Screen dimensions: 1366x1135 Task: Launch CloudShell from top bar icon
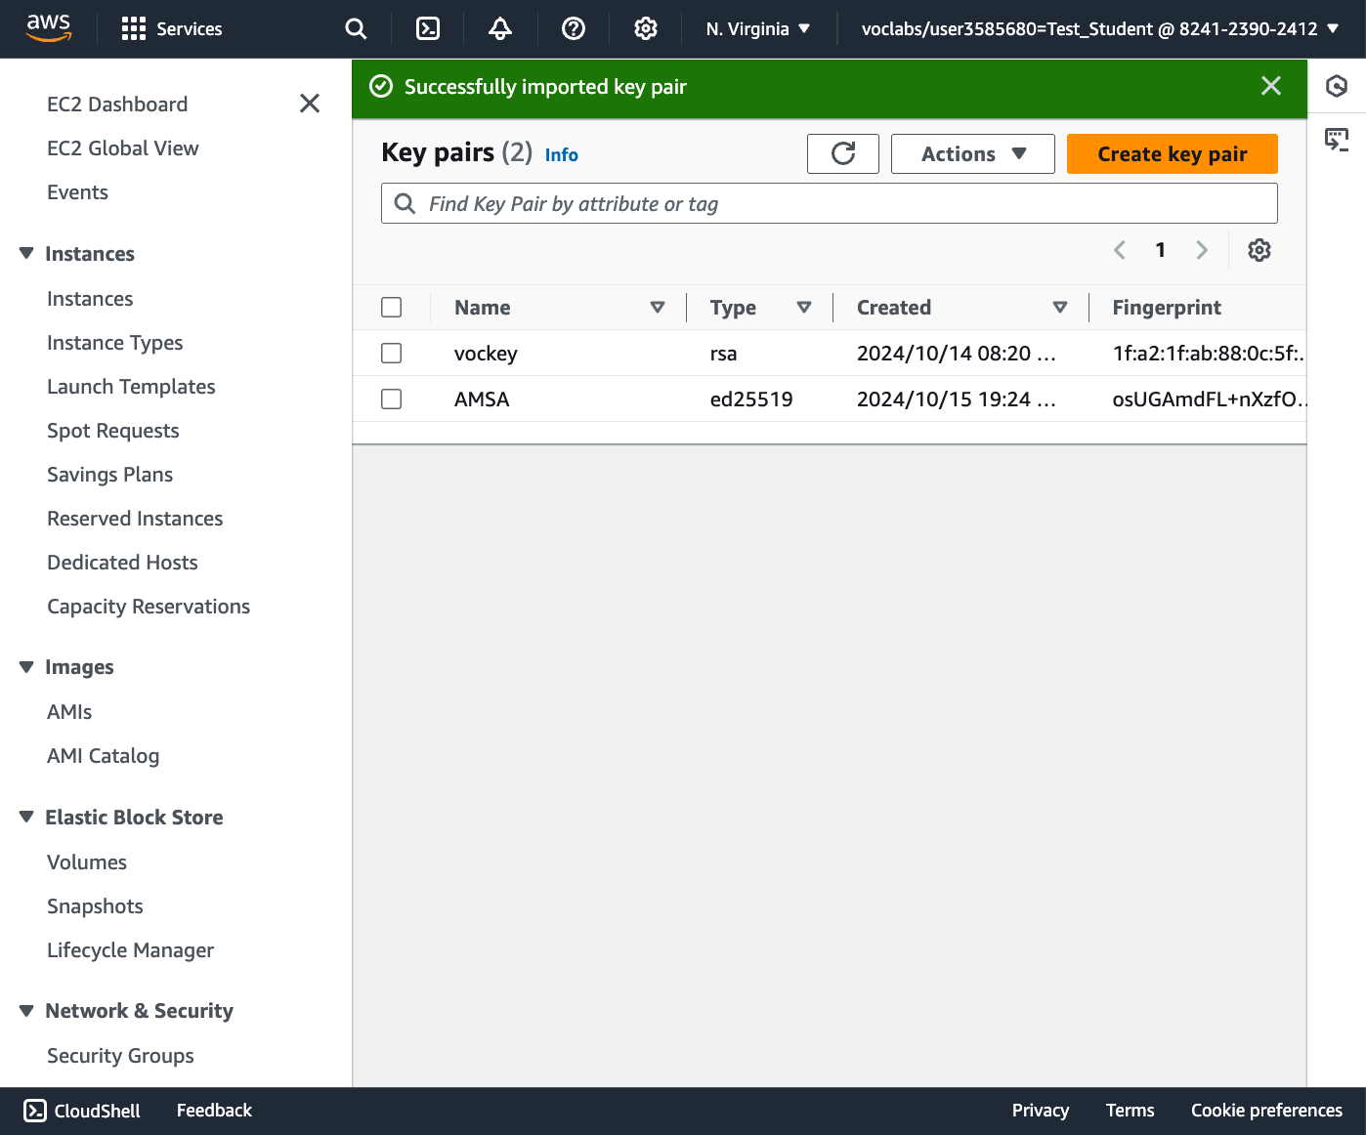pos(428,29)
